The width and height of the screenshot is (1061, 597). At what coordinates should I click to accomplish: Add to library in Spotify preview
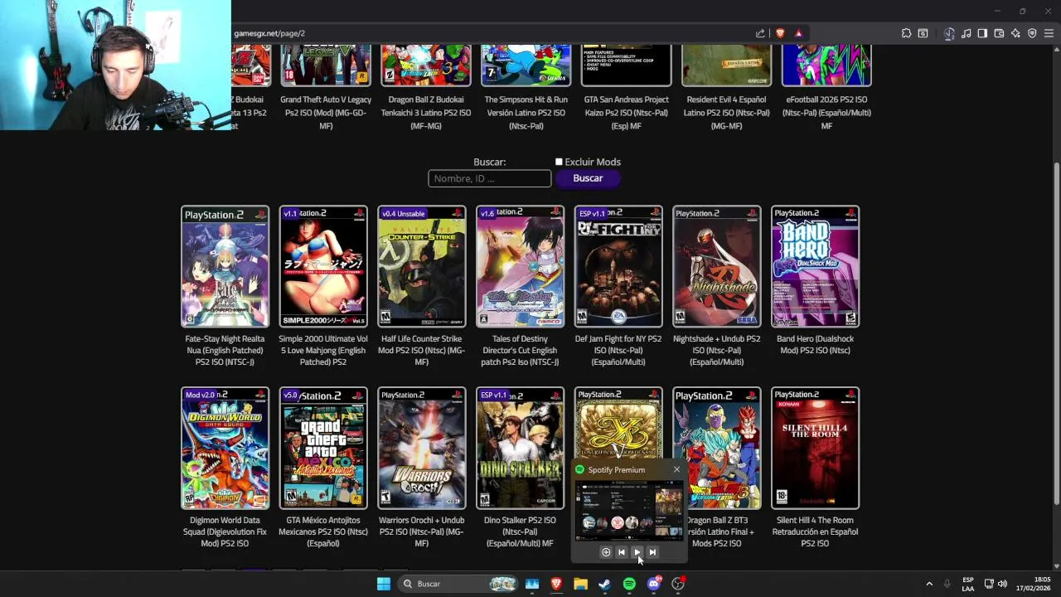[606, 552]
